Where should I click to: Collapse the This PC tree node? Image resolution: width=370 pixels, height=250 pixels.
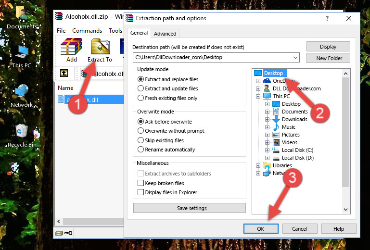(x=258, y=96)
